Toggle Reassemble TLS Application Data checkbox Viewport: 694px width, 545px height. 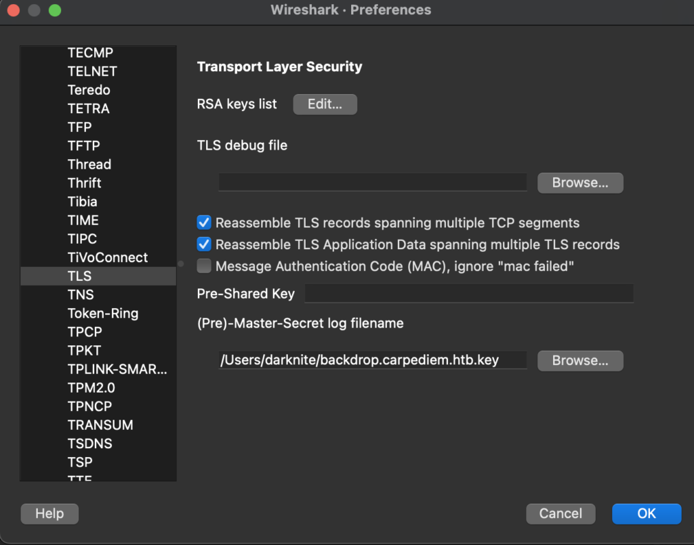[x=204, y=244]
